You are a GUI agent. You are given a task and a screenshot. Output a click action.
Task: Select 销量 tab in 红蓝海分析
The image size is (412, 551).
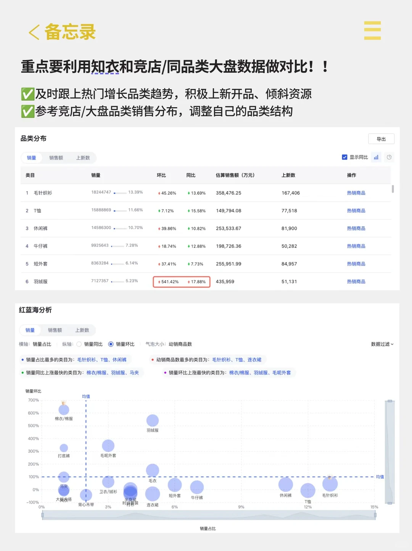click(30, 330)
